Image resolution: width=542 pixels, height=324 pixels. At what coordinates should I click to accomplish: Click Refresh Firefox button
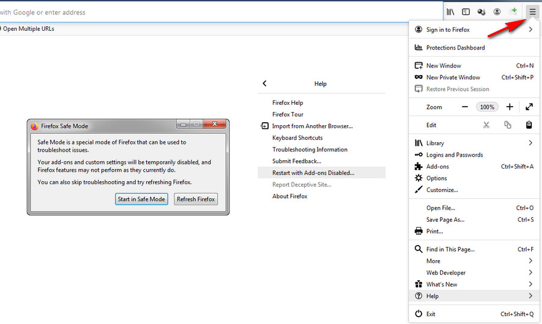coord(196,199)
